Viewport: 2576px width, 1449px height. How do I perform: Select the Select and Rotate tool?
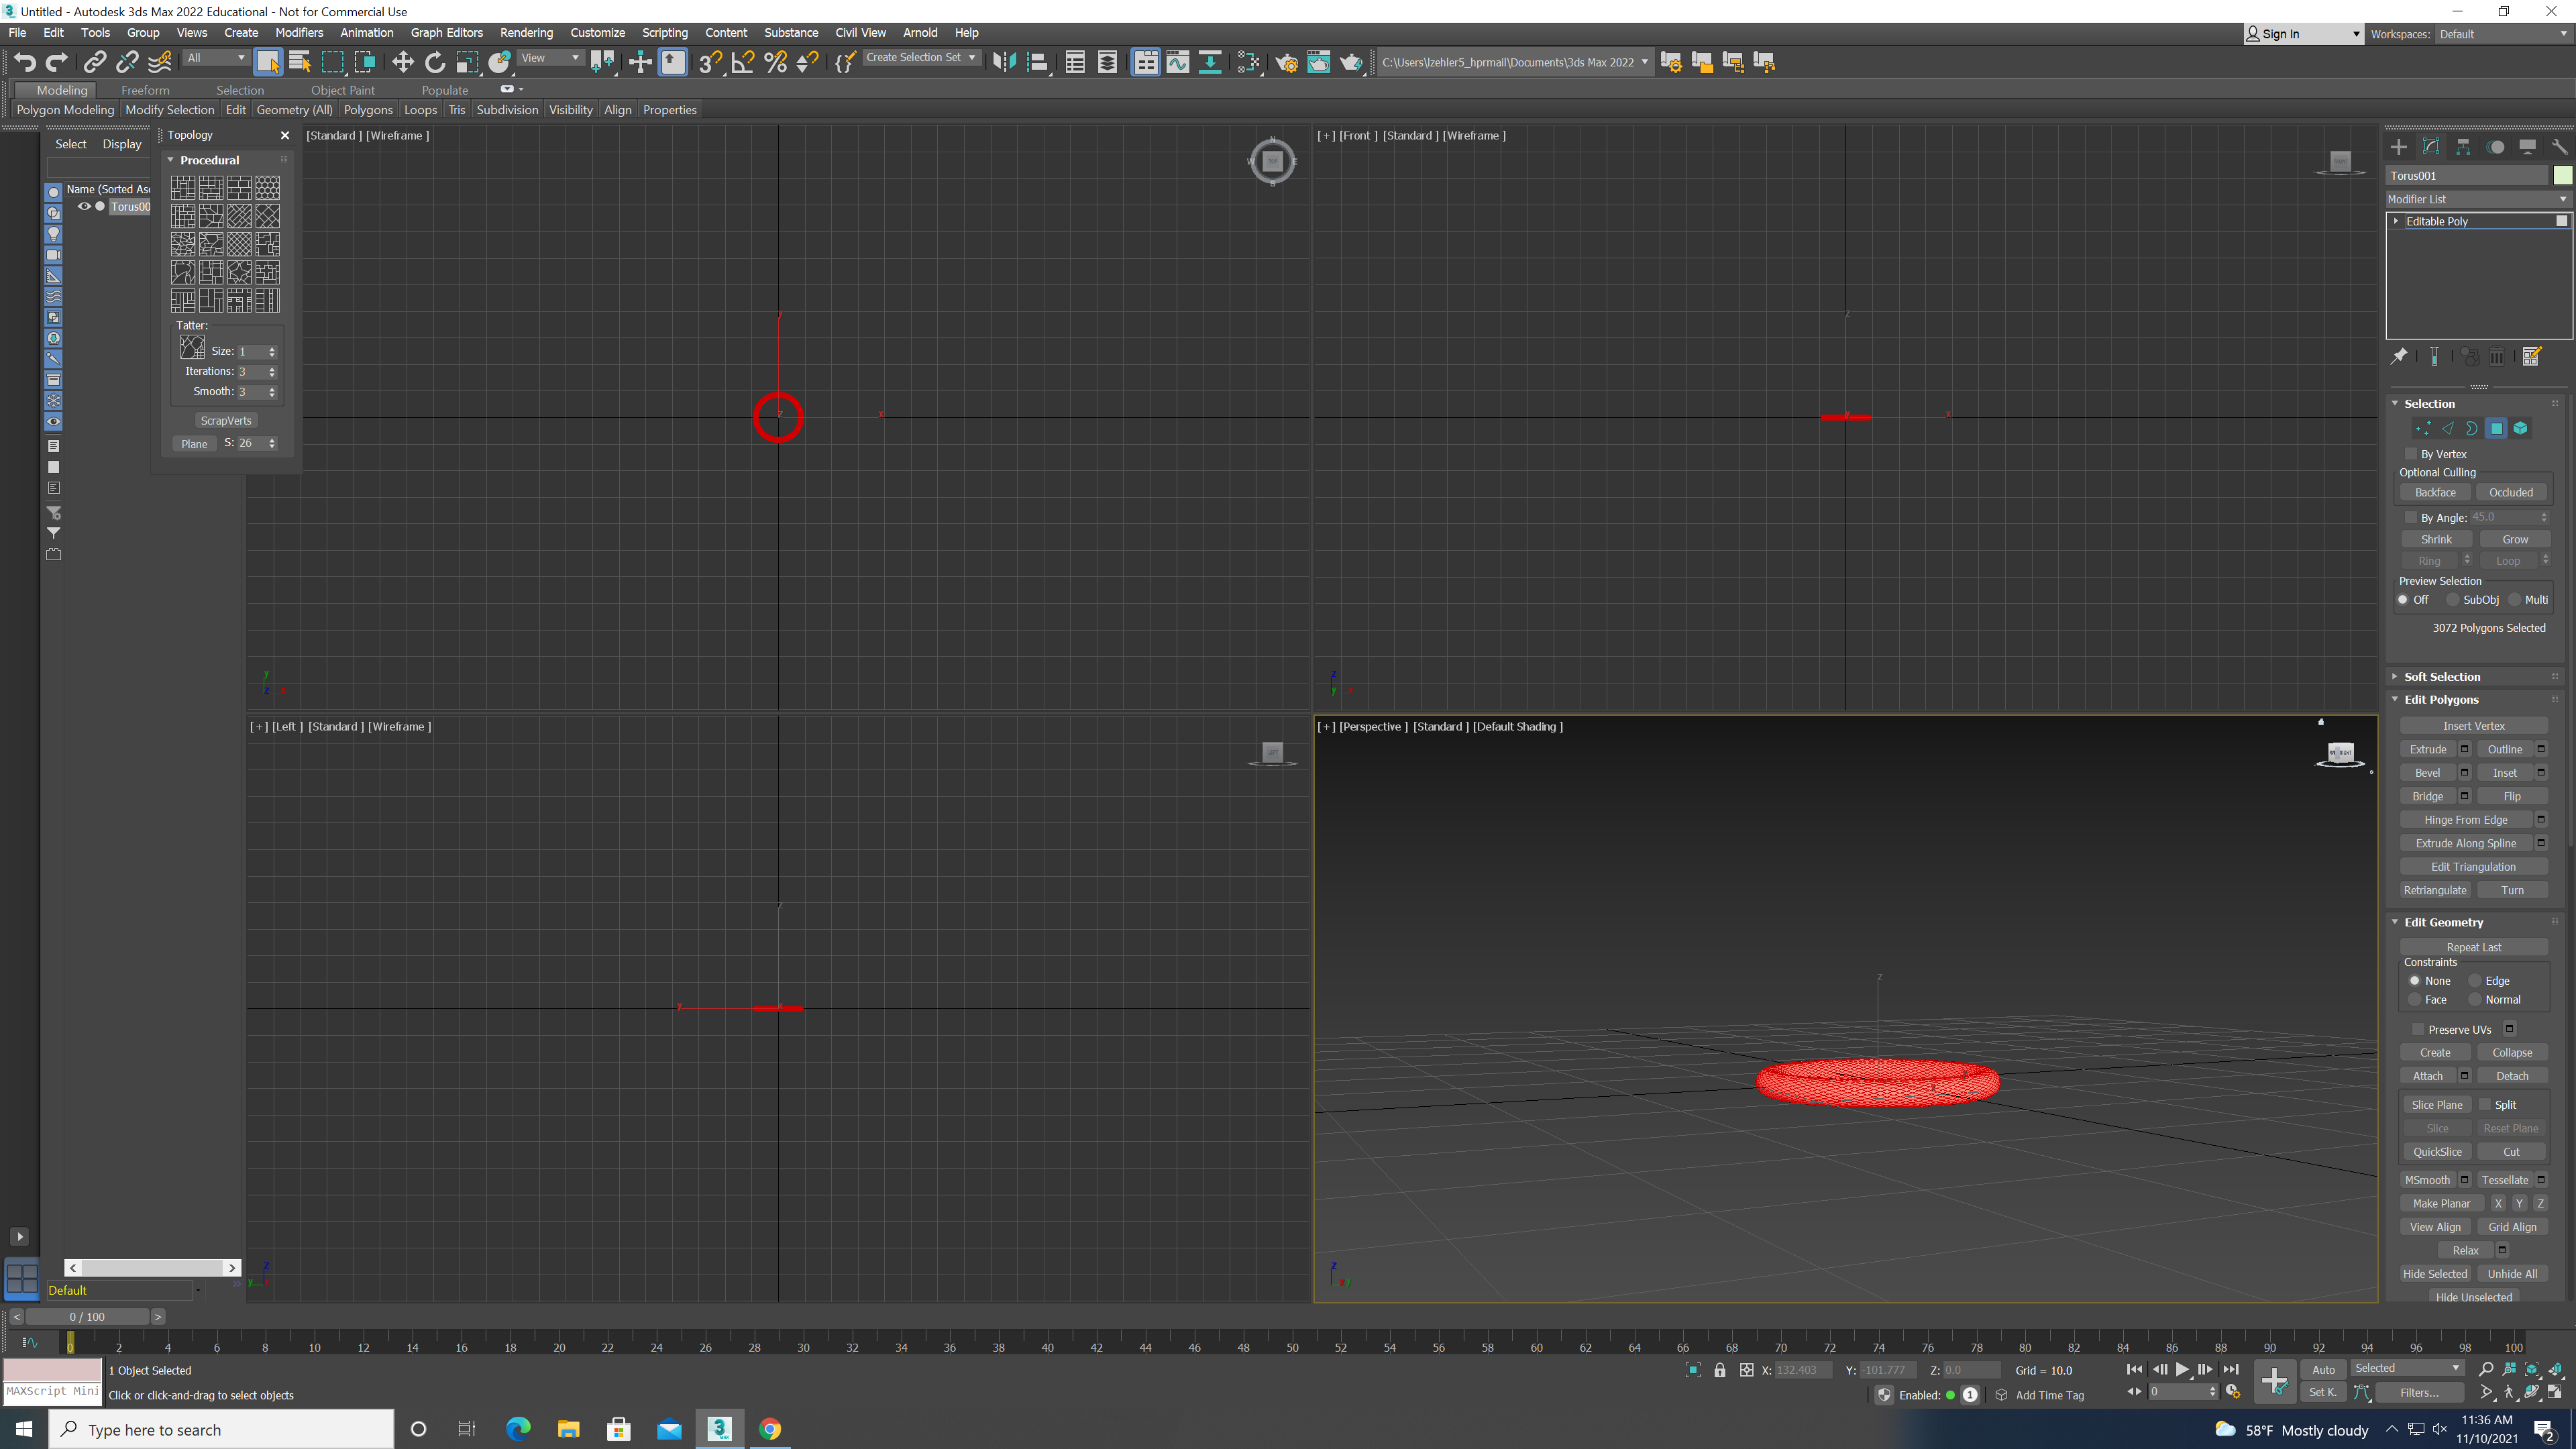click(x=435, y=62)
